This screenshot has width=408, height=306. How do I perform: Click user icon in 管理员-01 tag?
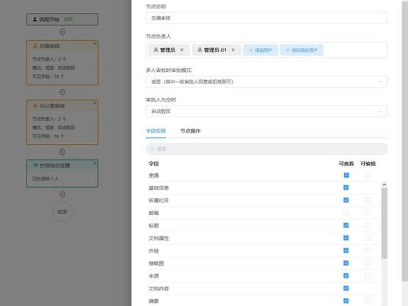click(x=199, y=49)
